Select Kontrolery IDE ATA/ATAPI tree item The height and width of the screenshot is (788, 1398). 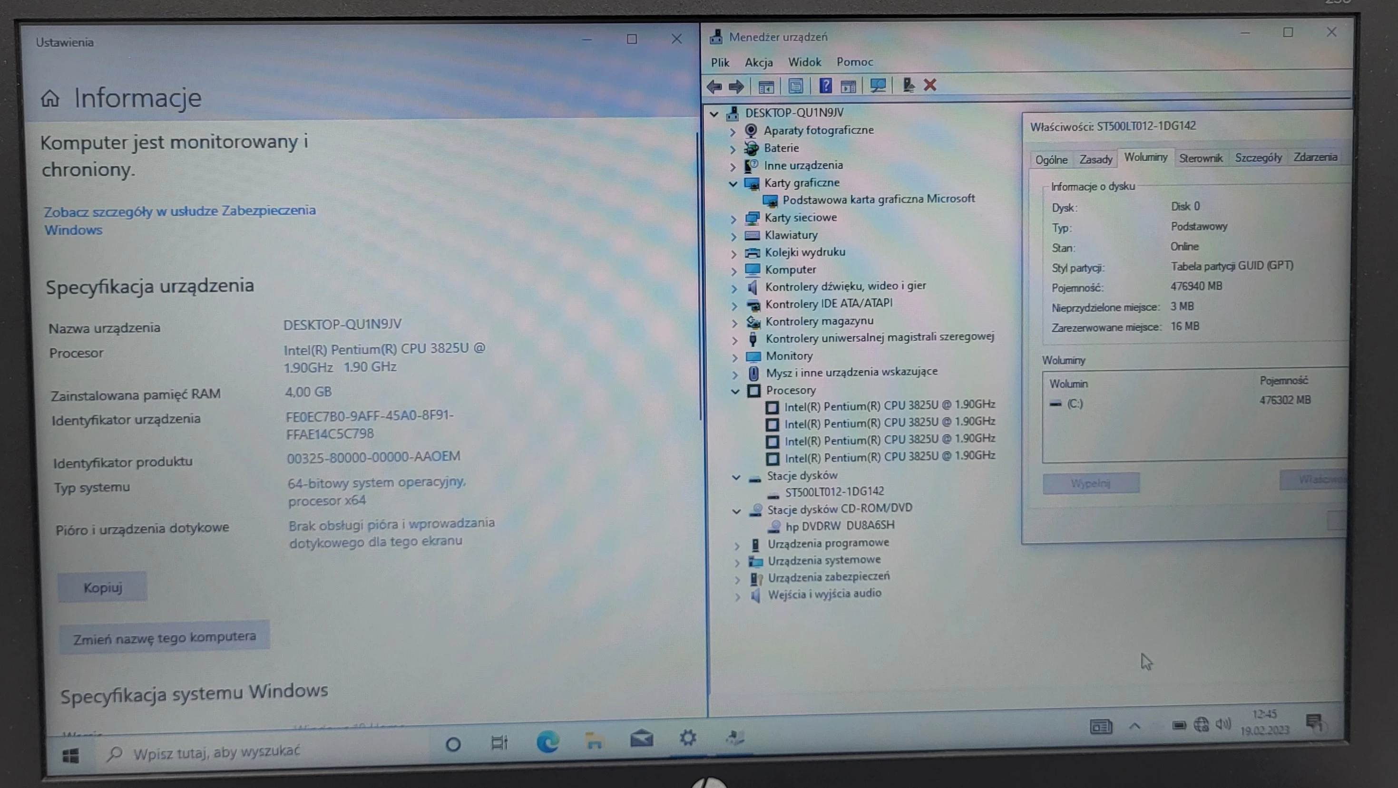coord(829,303)
